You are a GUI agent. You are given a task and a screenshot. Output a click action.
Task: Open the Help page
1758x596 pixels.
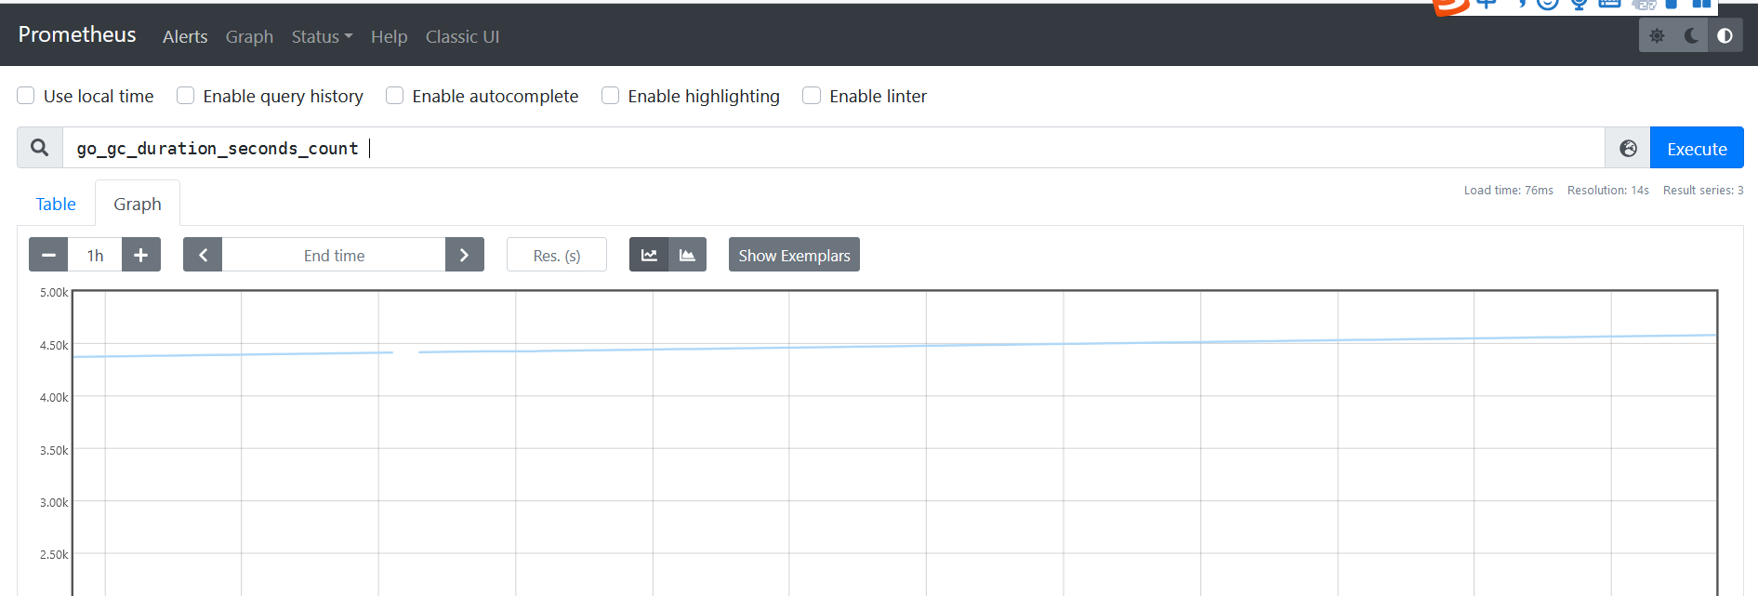click(389, 36)
